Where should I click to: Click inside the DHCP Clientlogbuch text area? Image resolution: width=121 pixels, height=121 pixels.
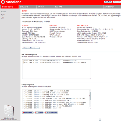point(56,69)
